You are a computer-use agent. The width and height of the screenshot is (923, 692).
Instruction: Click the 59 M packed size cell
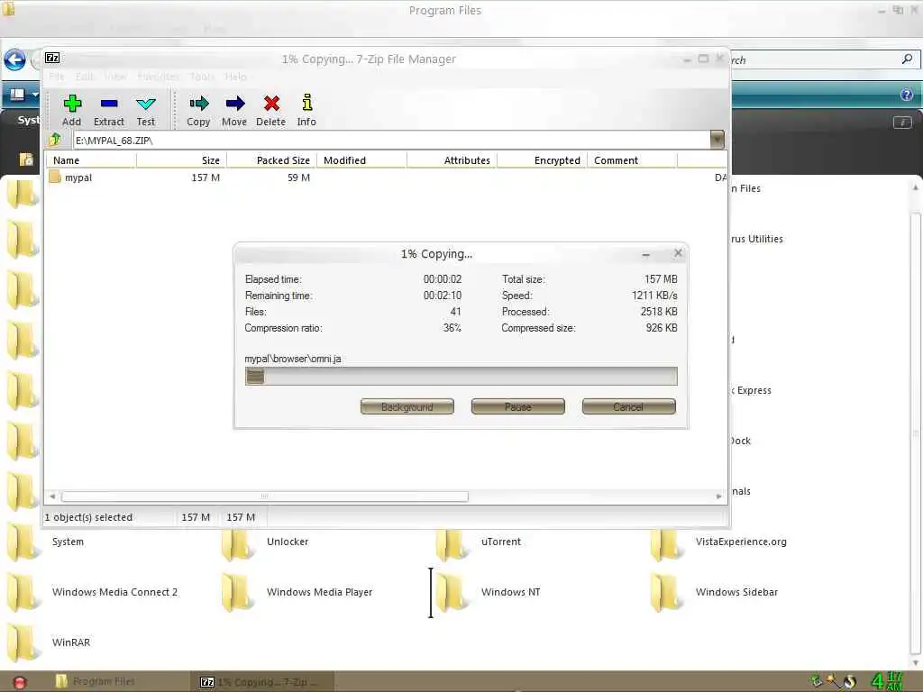click(x=298, y=178)
